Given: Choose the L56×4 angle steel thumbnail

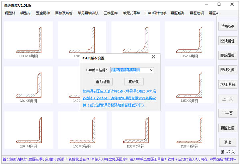Looking at the screenshot, I should coord(189,130).
